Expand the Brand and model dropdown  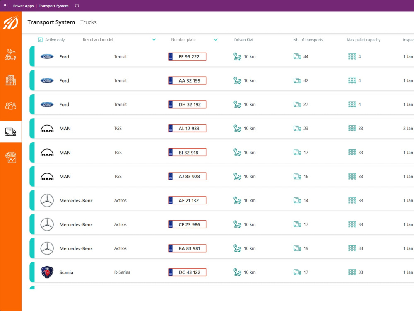(x=154, y=40)
